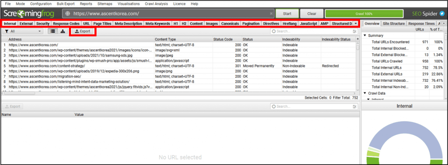Image resolution: width=448 pixels, height=165 pixels.
Task: Click the add column plus icon
Action: 357,39
